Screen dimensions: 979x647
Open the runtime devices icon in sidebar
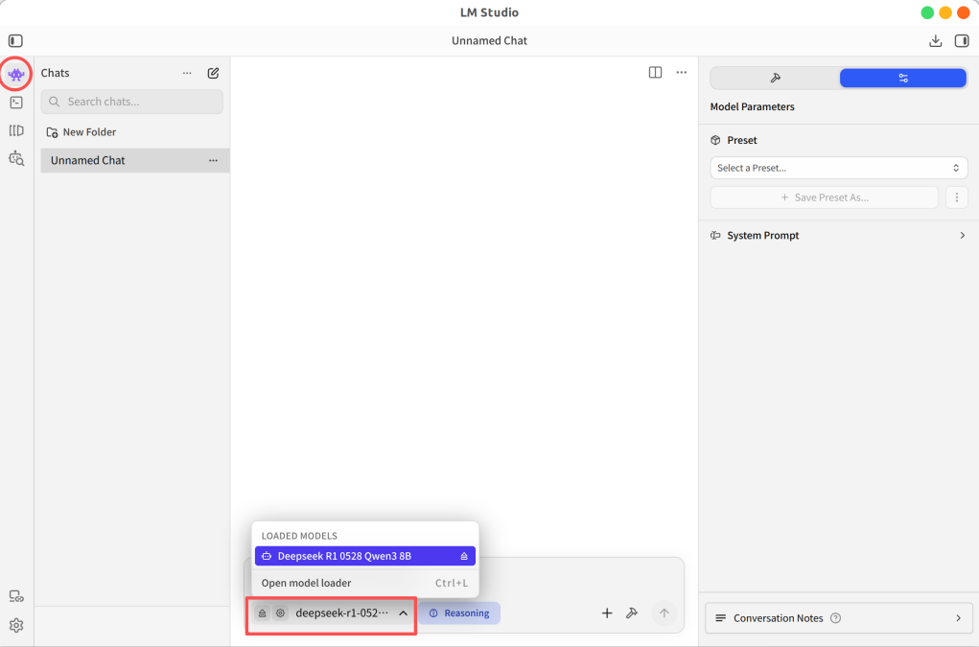16,596
